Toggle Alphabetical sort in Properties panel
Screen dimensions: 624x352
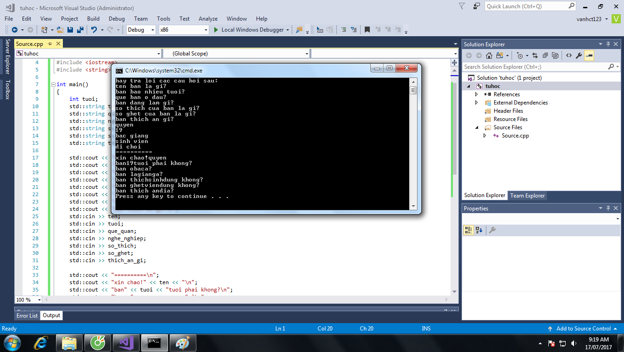click(479, 230)
